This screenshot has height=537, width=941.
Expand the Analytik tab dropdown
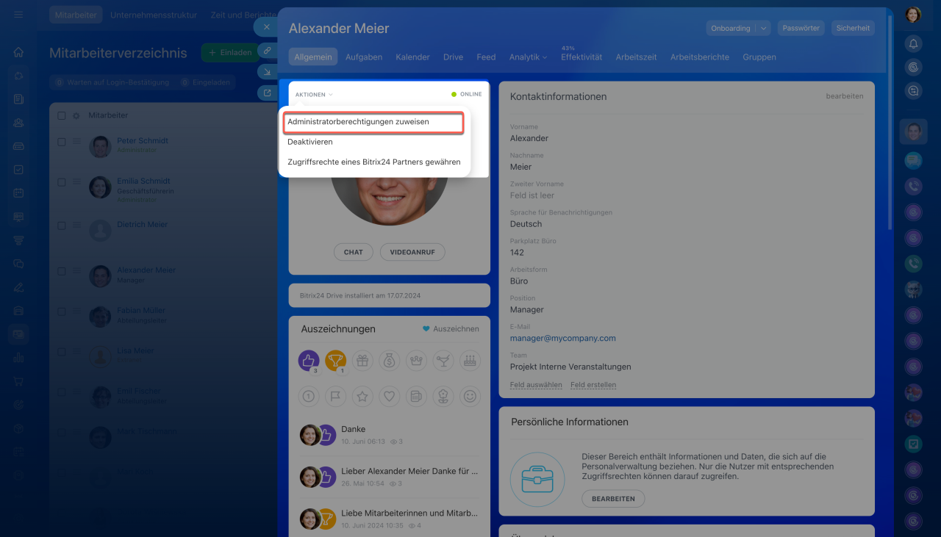coord(528,57)
